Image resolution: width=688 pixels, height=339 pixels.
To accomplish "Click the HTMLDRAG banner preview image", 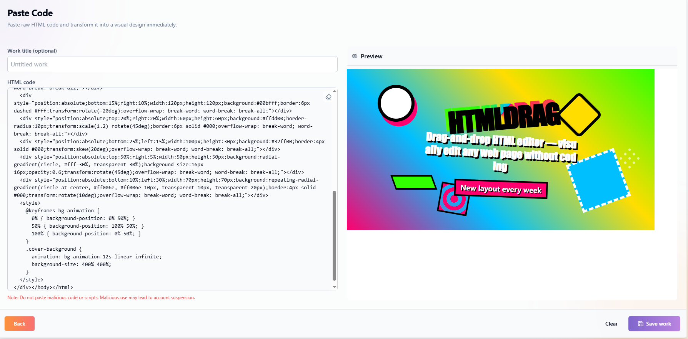I will pos(500,149).
